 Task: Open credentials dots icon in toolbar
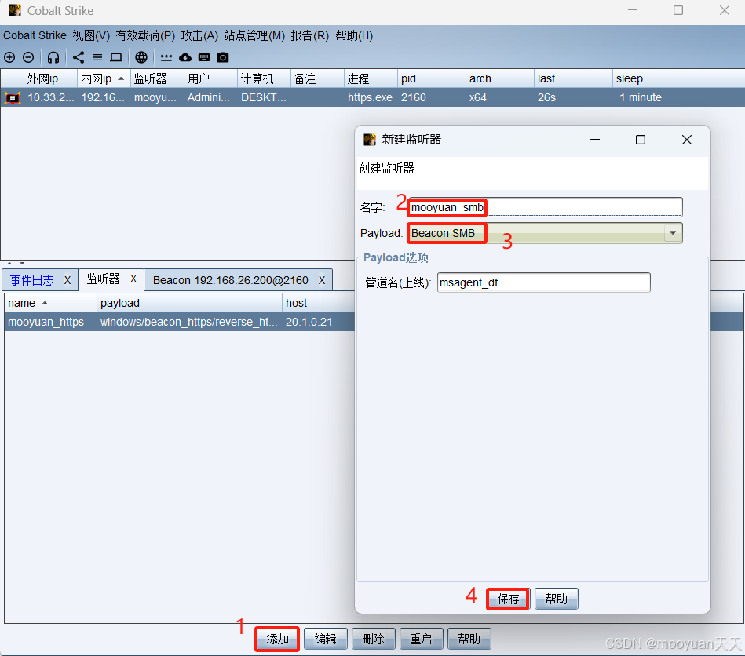pyautogui.click(x=166, y=57)
